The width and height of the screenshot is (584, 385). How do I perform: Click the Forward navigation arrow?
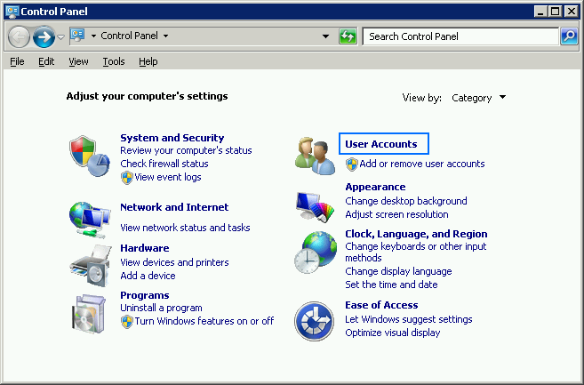click(44, 36)
